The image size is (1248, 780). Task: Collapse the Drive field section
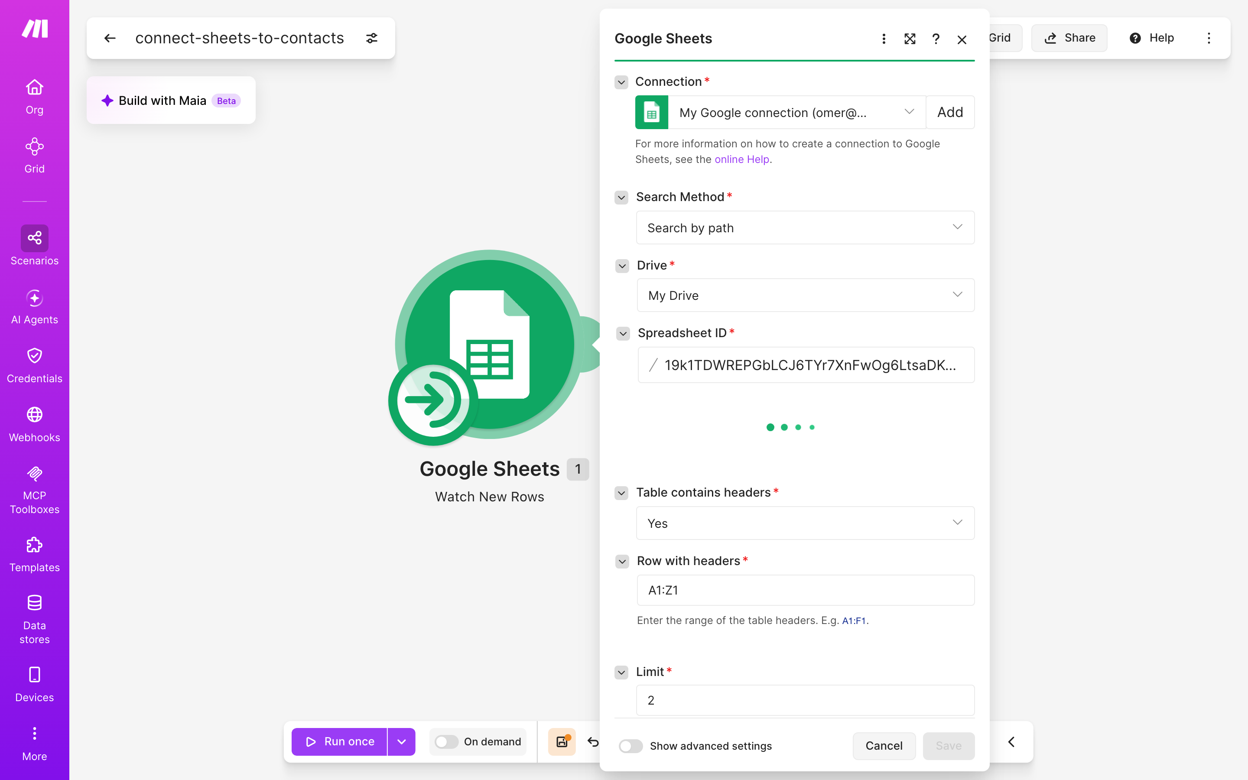click(622, 266)
